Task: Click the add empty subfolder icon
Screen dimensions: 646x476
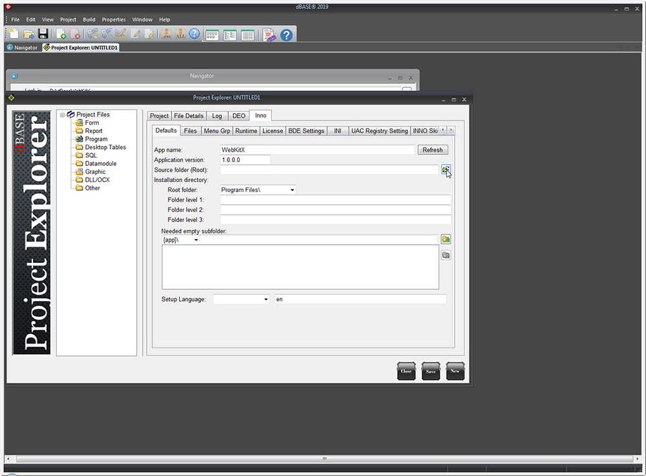Action: tap(446, 239)
